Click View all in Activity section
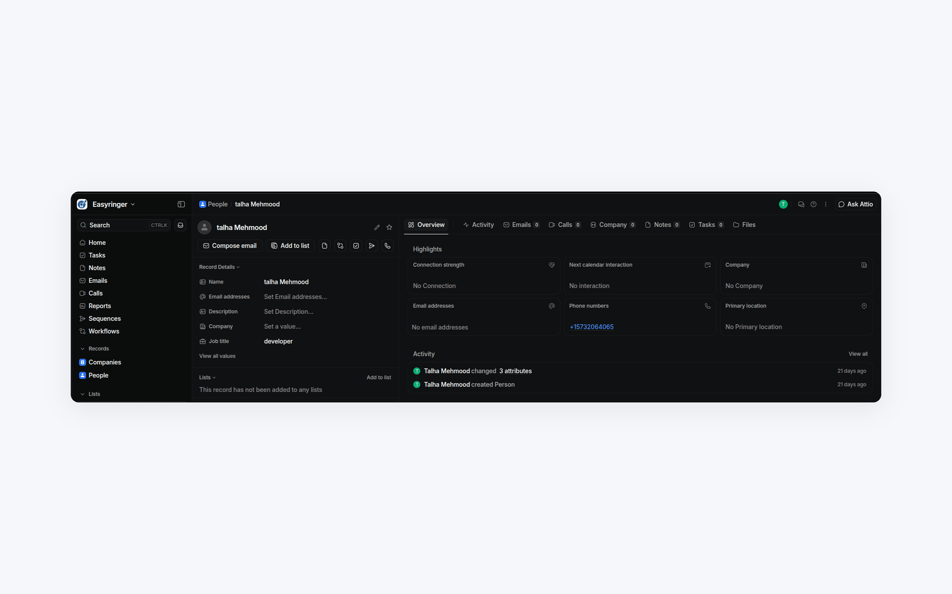Image resolution: width=952 pixels, height=594 pixels. coord(858,354)
